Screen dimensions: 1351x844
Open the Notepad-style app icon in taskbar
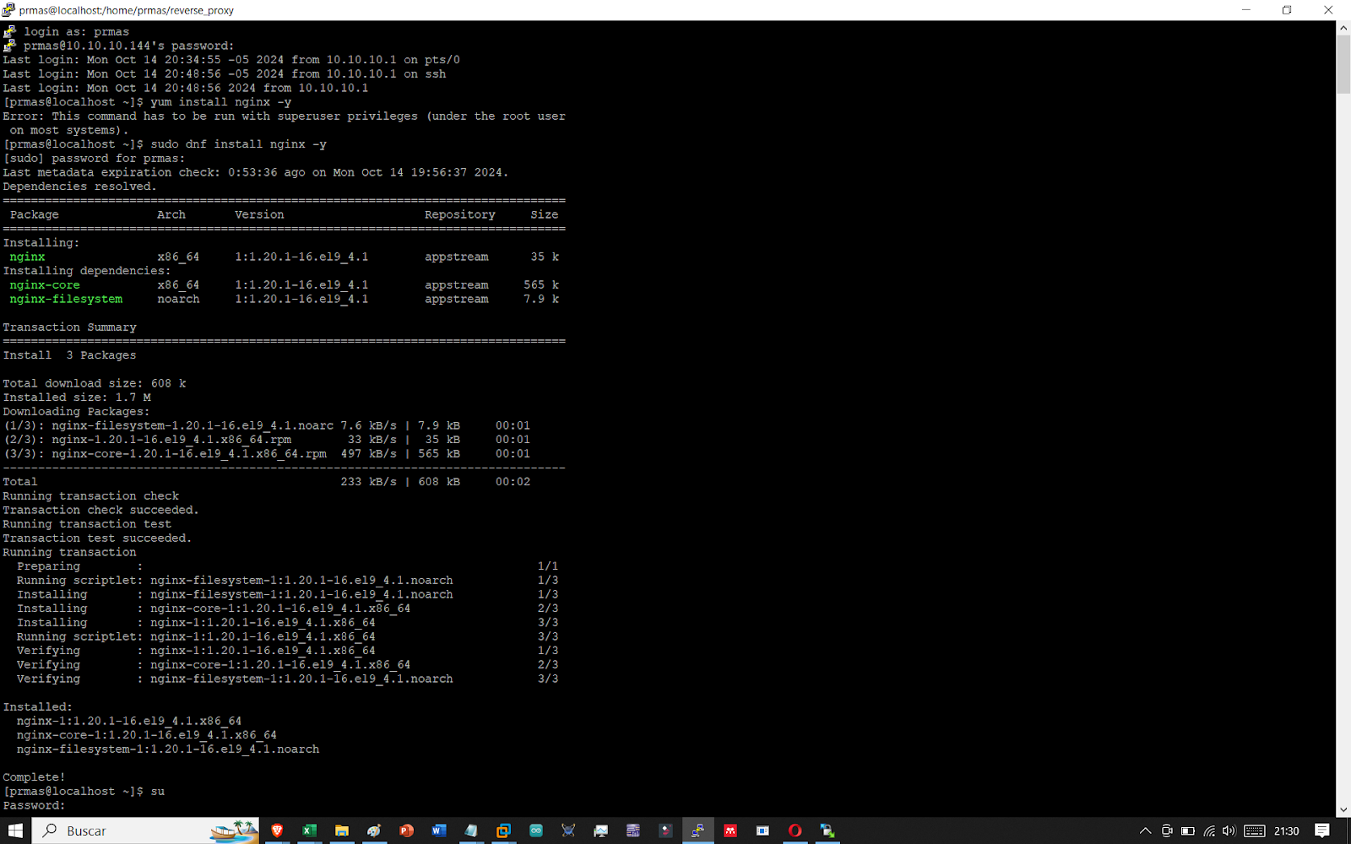471,830
